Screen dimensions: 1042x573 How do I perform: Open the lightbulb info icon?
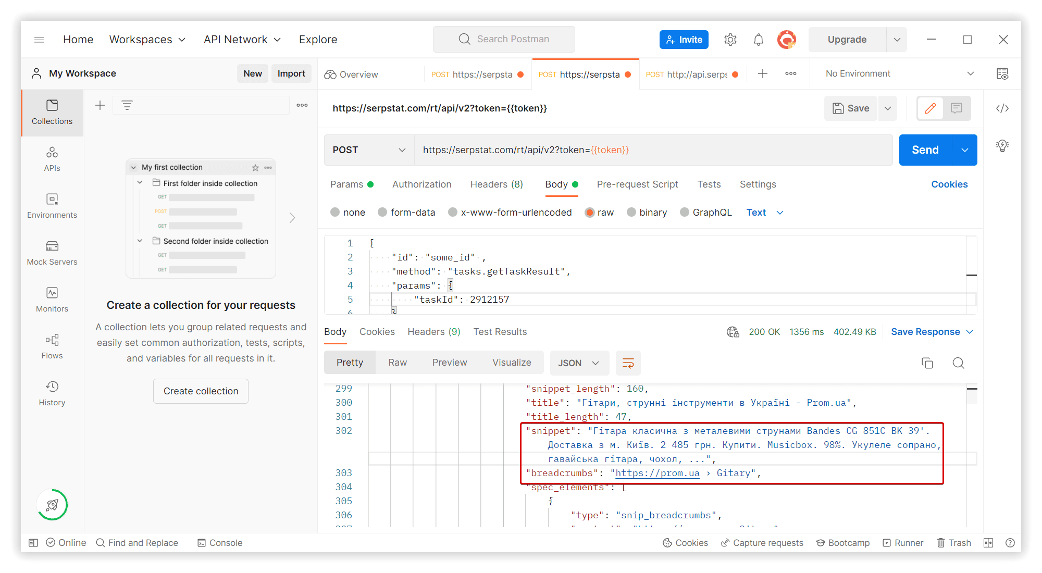click(1002, 146)
